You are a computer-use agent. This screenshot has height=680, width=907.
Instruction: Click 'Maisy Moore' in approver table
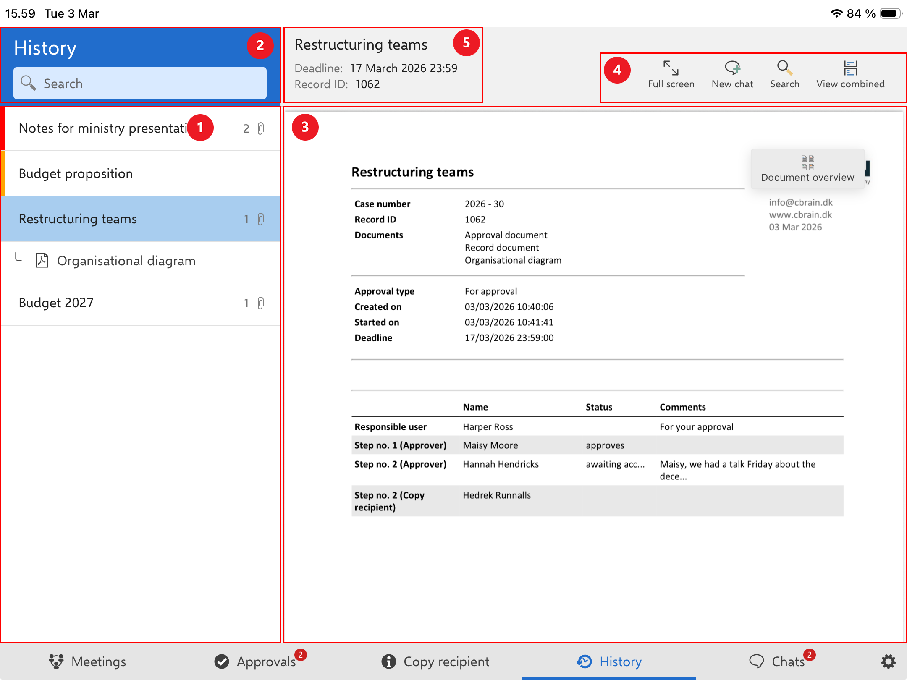[490, 445]
